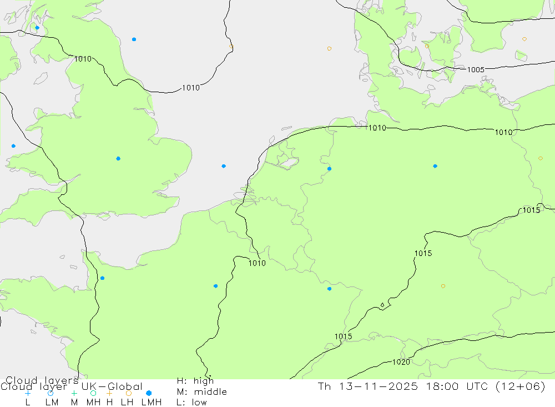The height and width of the screenshot is (407, 555).
Task: Click the 1005 isobar label
Action: pyautogui.click(x=476, y=70)
